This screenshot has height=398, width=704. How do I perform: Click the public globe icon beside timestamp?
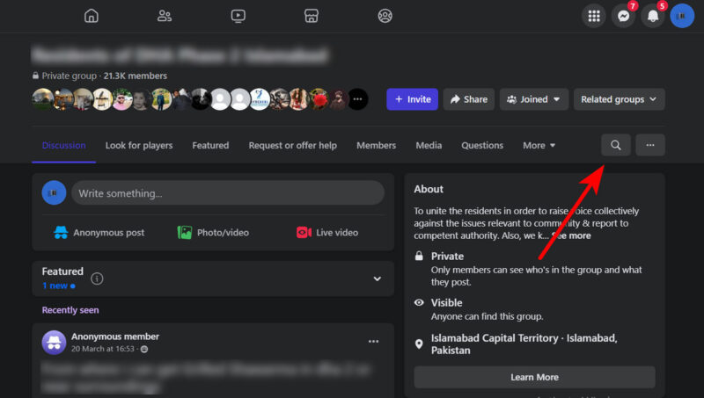[144, 349]
